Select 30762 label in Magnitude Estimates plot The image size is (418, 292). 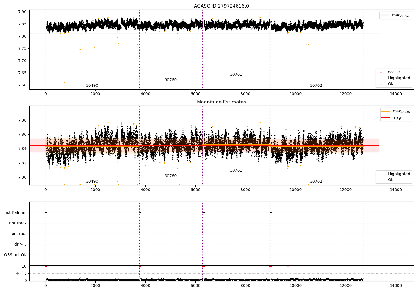click(316, 182)
